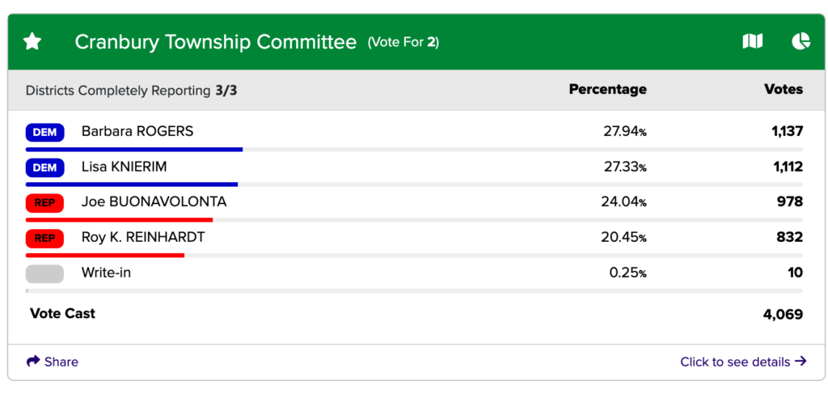Click the star favorite icon
The width and height of the screenshot is (828, 394).
tap(32, 41)
